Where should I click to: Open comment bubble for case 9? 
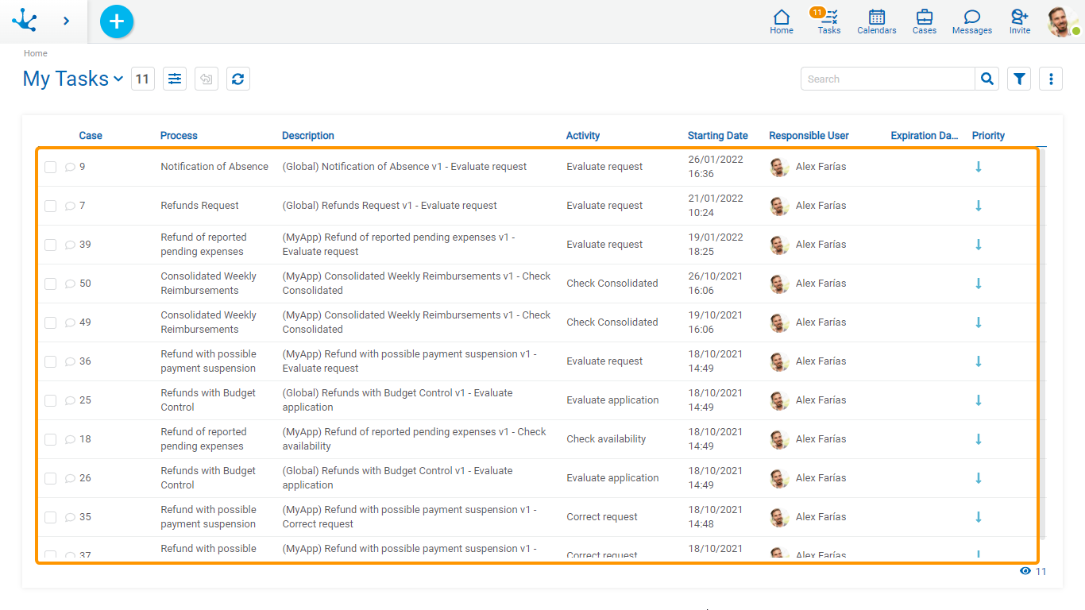click(70, 167)
